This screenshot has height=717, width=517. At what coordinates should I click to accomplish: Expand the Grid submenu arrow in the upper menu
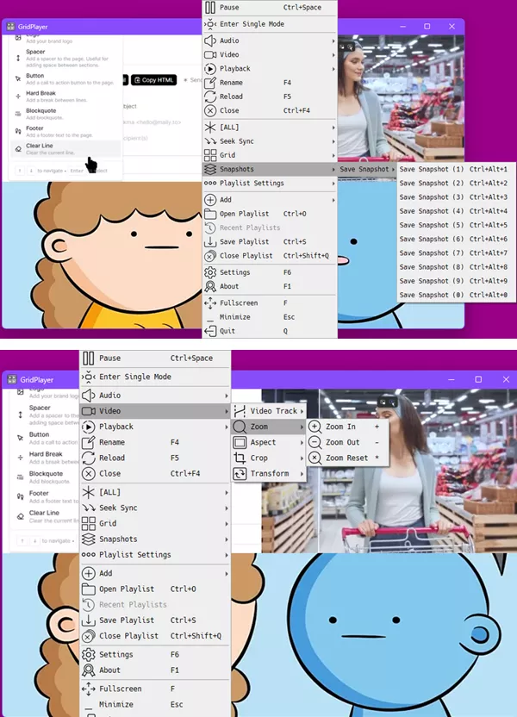[333, 155]
